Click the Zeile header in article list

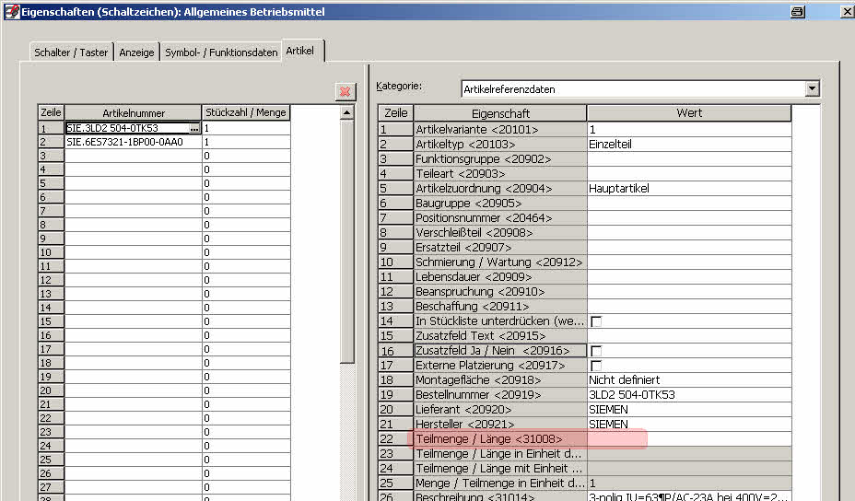(51, 113)
